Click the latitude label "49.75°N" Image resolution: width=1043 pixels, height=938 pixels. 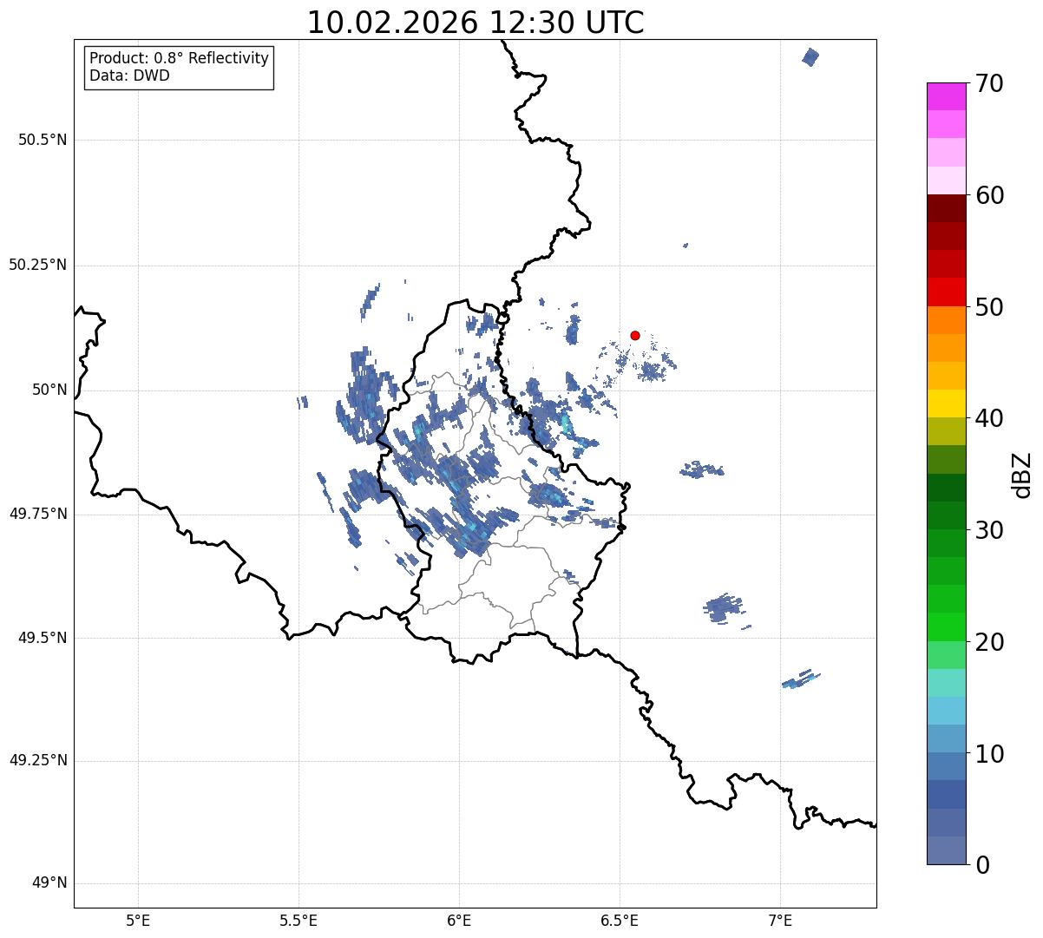[x=37, y=514]
